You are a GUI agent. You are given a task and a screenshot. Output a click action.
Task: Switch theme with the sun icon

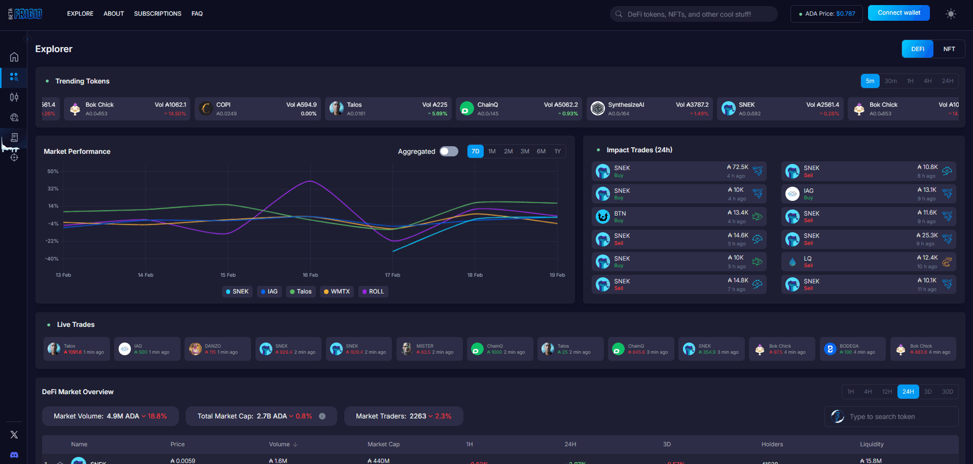point(951,14)
